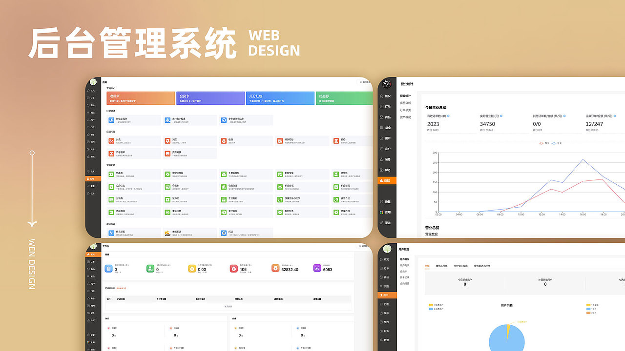
Task: Open the 美团配送 delivery icon
Action: click(x=167, y=233)
